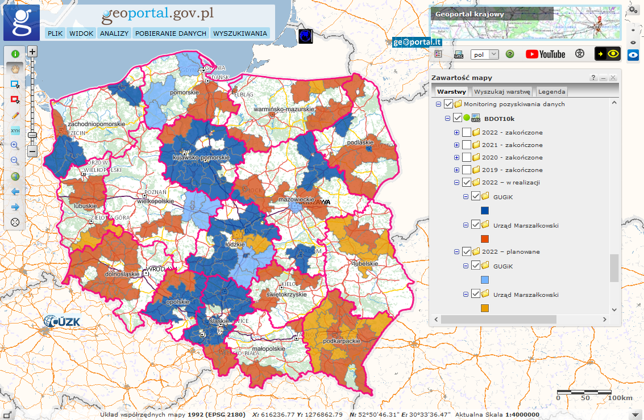Open the pol language dropdown
The height and width of the screenshot is (420, 644).
coord(485,54)
